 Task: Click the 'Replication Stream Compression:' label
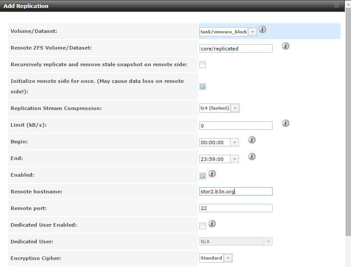coord(56,108)
